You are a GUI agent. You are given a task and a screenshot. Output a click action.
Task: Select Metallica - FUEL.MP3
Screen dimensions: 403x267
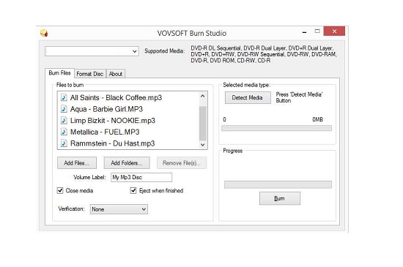click(x=105, y=132)
